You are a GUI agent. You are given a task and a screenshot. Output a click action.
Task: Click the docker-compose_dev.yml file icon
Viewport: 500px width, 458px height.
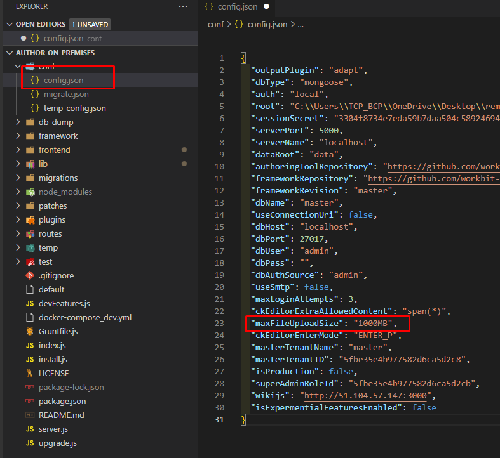[30, 317]
